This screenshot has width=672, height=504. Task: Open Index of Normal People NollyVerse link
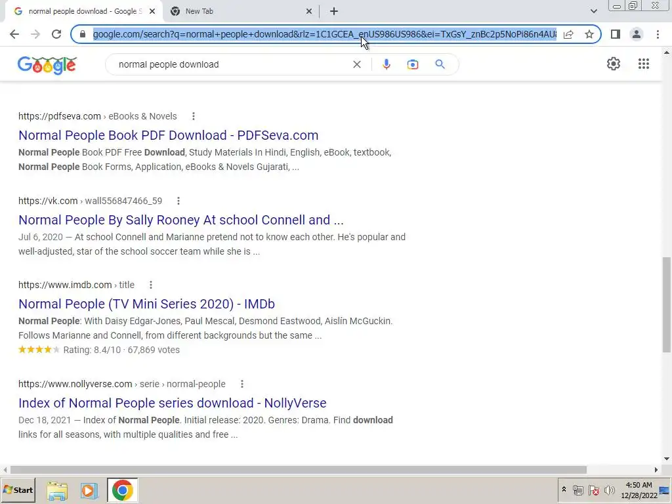pos(173,403)
